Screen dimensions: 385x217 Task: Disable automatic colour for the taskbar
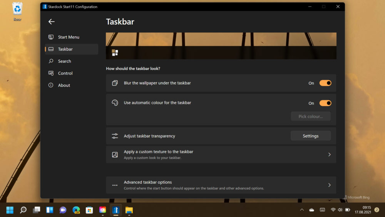tap(325, 103)
